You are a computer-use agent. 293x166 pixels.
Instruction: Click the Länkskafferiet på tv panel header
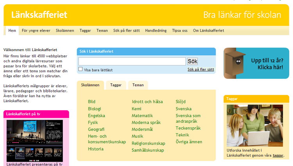point(36,114)
